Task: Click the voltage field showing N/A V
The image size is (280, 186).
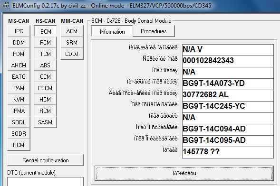Action: (x=228, y=50)
